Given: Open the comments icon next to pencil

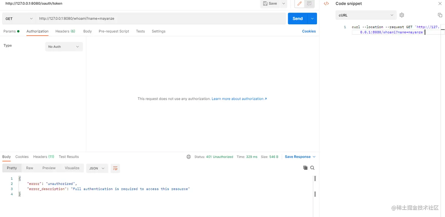Looking at the screenshot, I should pos(309,4).
